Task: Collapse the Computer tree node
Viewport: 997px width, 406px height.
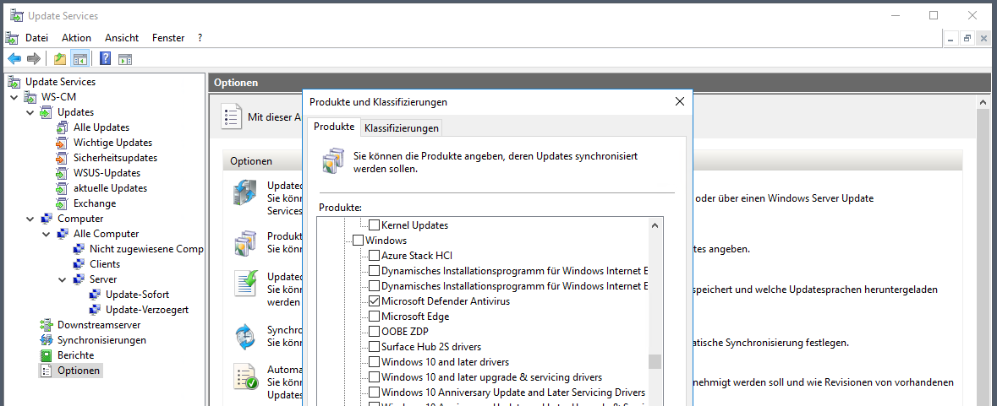Action: pos(30,219)
